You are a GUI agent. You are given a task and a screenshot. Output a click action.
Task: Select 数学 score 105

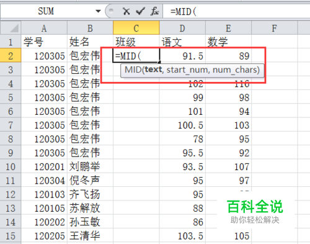[228, 236]
